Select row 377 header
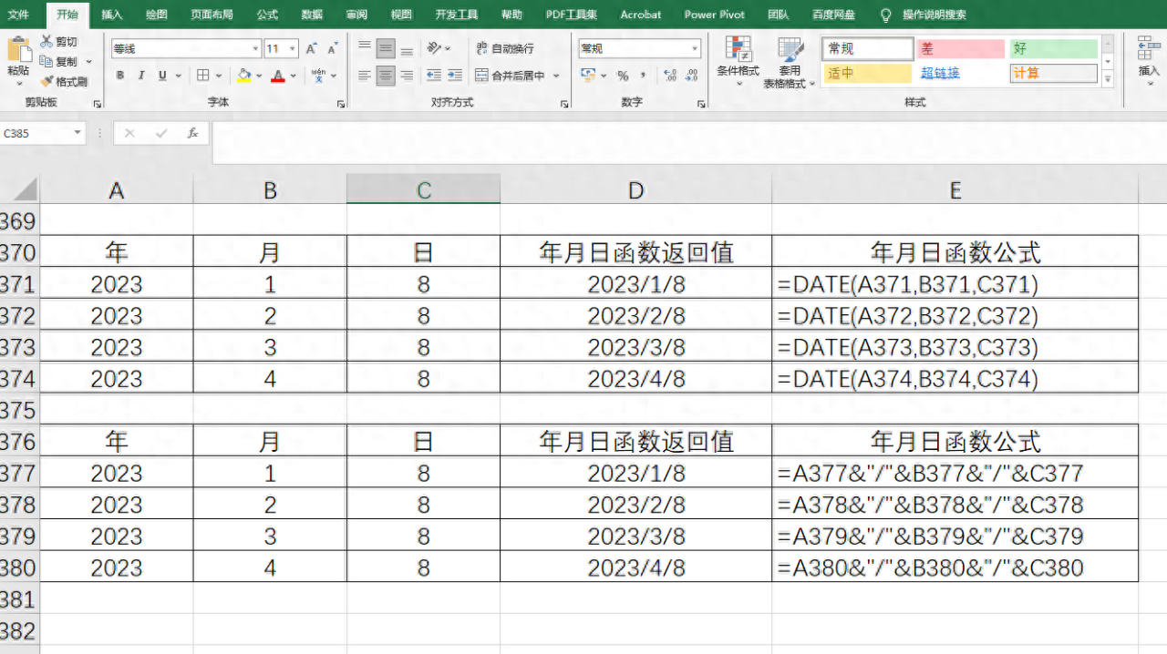Screen dimensions: 1167x654 [19, 473]
